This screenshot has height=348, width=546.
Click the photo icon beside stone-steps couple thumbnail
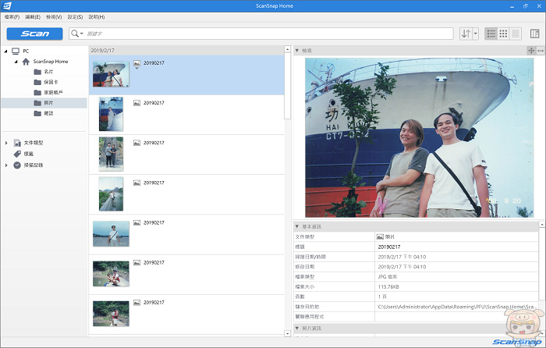(x=136, y=143)
